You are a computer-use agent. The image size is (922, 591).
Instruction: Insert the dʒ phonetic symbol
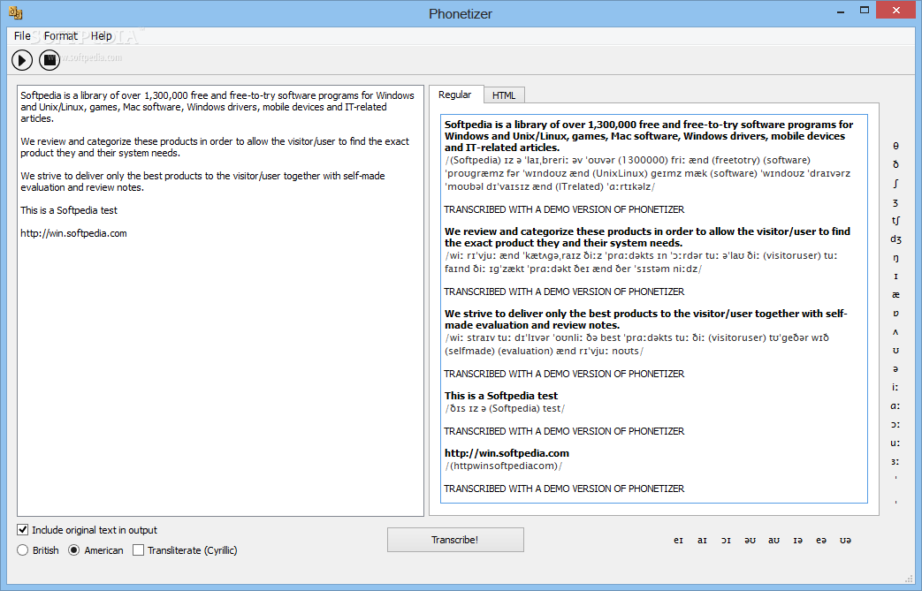895,239
